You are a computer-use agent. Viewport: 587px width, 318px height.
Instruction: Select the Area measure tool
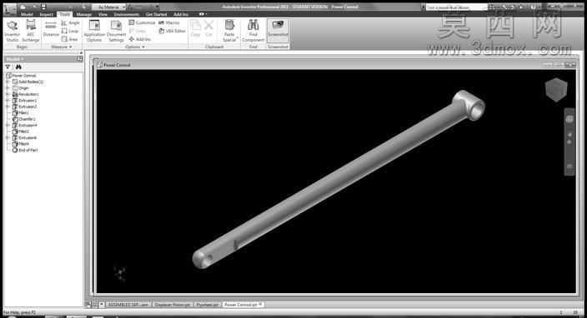coord(70,39)
